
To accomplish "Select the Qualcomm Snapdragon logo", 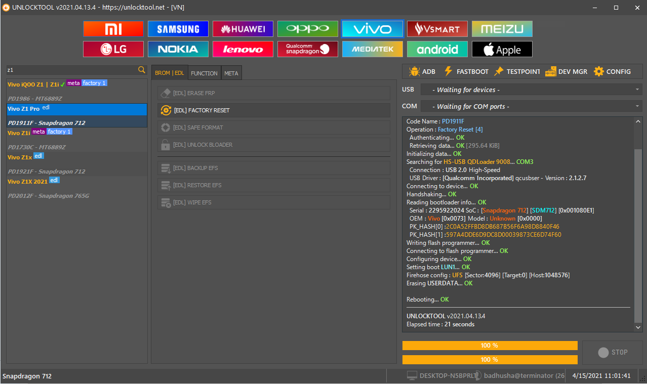I will click(308, 49).
